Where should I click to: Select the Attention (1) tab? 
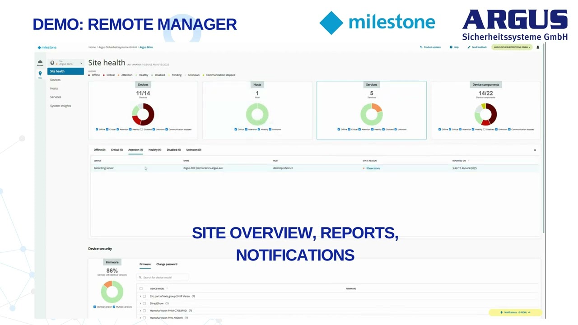click(135, 150)
